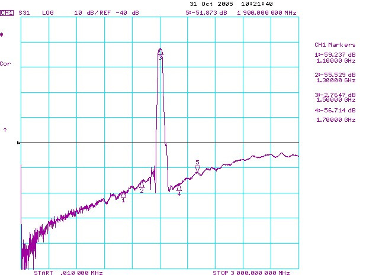
Task: Click active marker 5 triangle on trace
Action: pyautogui.click(x=197, y=168)
